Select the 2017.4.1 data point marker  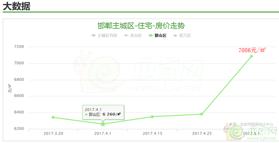click(x=103, y=124)
